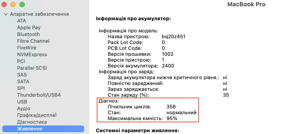Select the SAS sidebar entry
This screenshot has width=289, height=134.
(22, 75)
